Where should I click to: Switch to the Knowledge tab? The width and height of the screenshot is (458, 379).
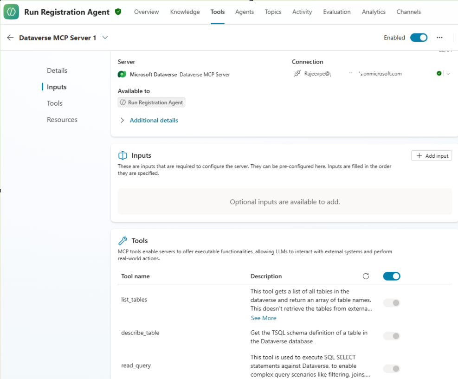pos(185,12)
